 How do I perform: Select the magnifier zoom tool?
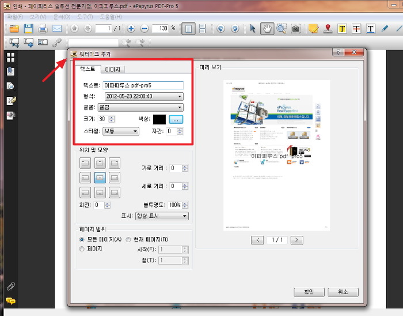point(281,29)
